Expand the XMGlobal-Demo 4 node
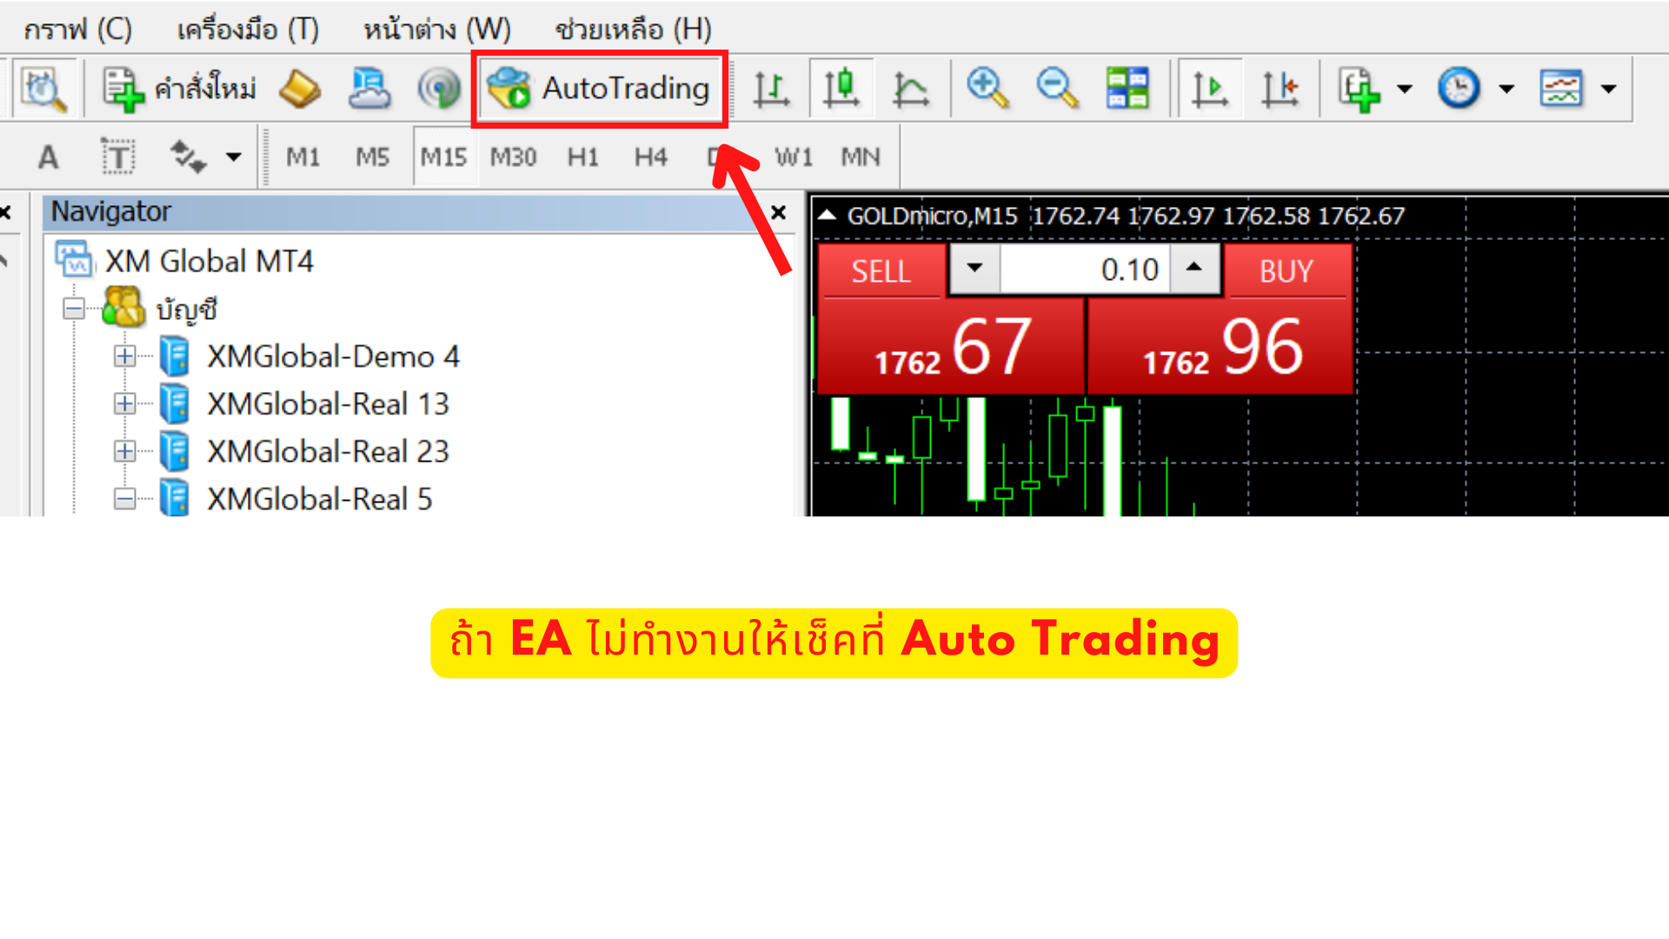This screenshot has width=1669, height=939. click(x=125, y=356)
